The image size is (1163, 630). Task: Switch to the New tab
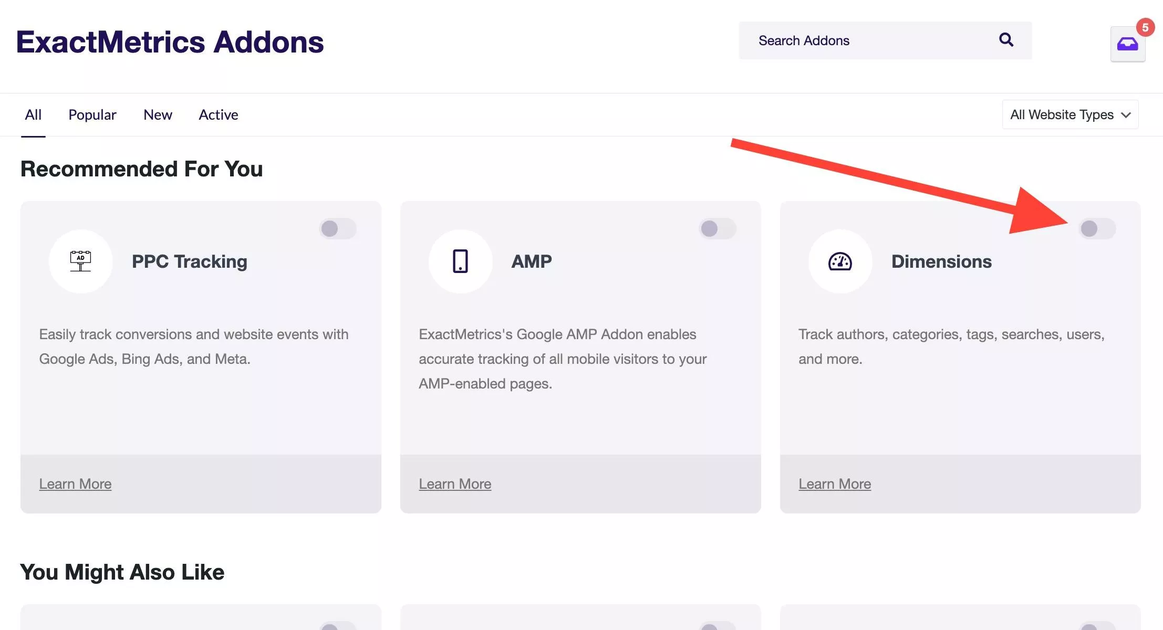pos(158,114)
